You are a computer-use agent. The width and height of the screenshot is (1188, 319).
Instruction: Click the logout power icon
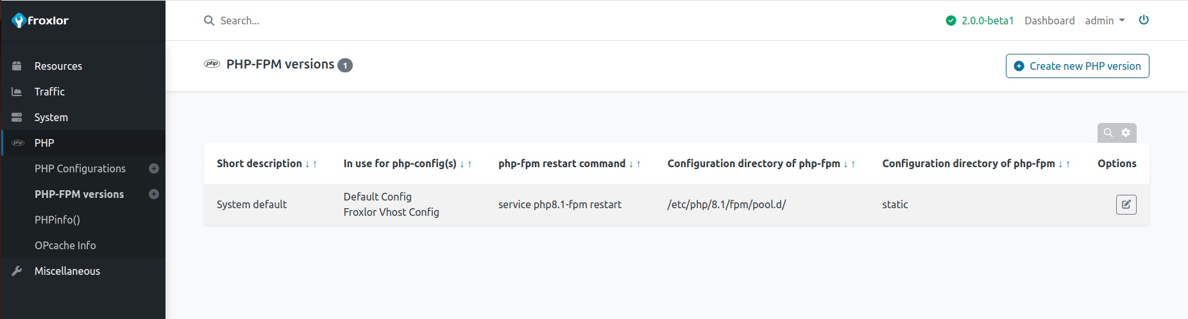[1144, 20]
